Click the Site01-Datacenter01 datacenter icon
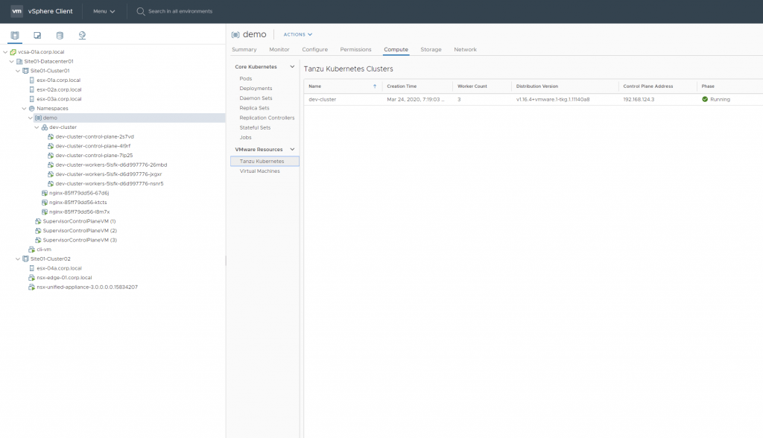This screenshot has height=438, width=763. click(19, 61)
